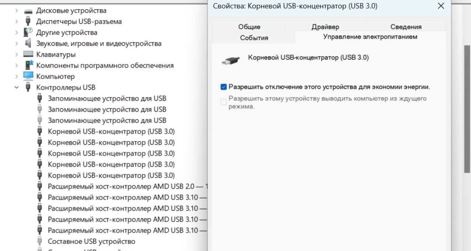The height and width of the screenshot is (251, 471).
Task: Expand the Клавиатуры category
Action: (17, 54)
